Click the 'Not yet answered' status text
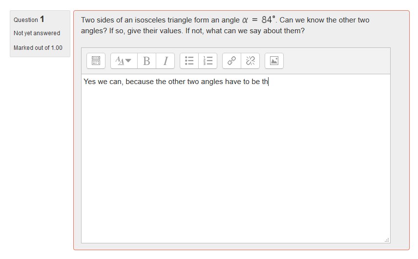 click(x=37, y=33)
